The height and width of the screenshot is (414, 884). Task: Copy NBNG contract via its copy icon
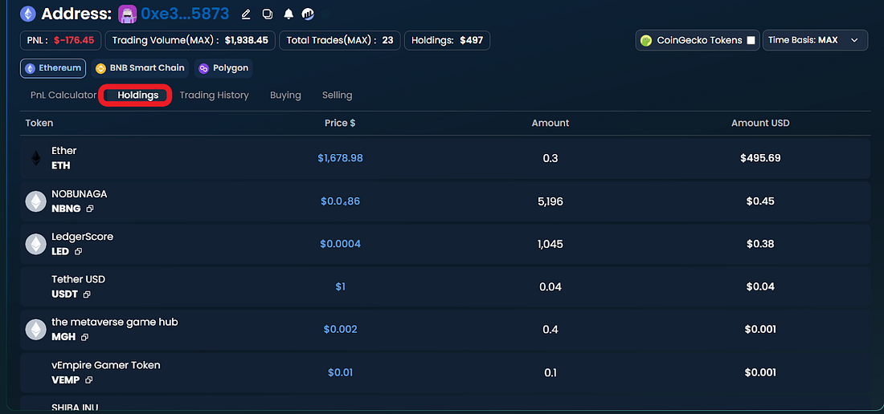90,209
